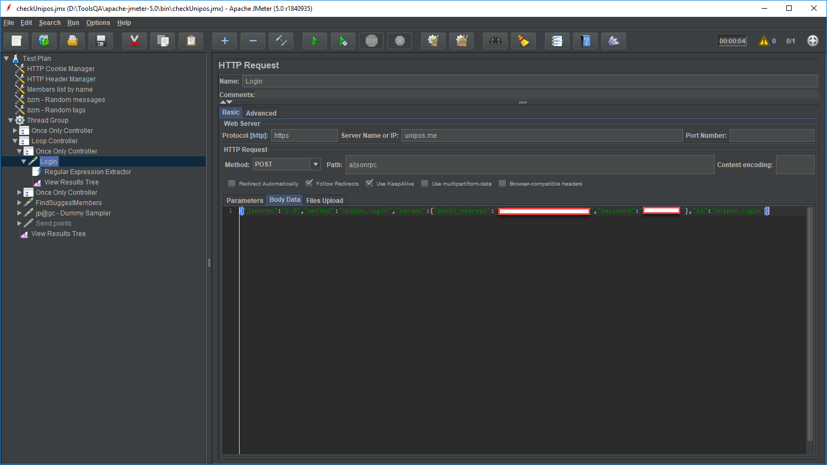Uncheck the Follow Redirects checkbox

tap(309, 183)
